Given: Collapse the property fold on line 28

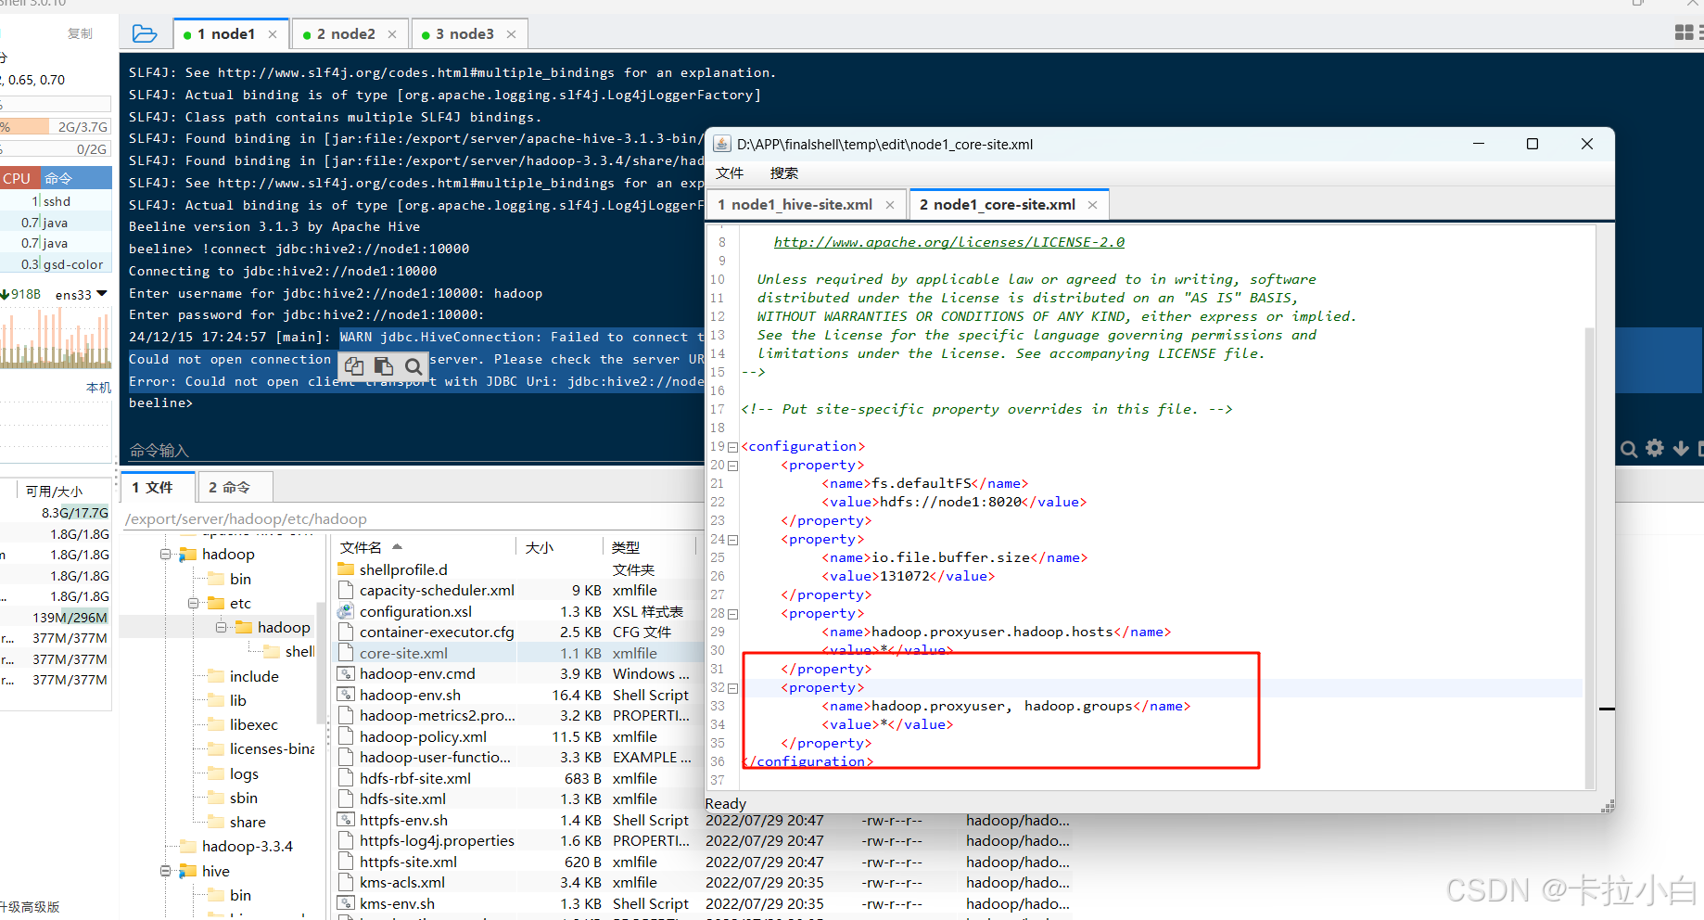Looking at the screenshot, I should pyautogui.click(x=732, y=614).
